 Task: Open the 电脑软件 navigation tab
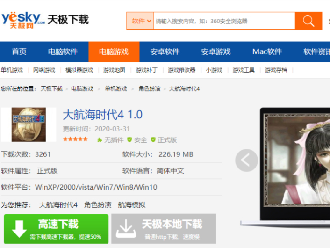tap(63, 51)
